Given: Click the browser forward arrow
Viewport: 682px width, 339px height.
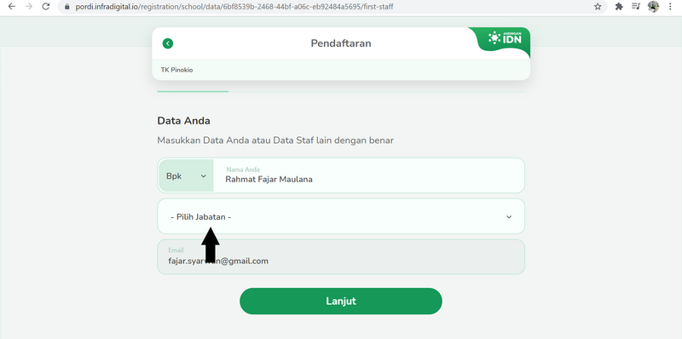Looking at the screenshot, I should click(29, 7).
